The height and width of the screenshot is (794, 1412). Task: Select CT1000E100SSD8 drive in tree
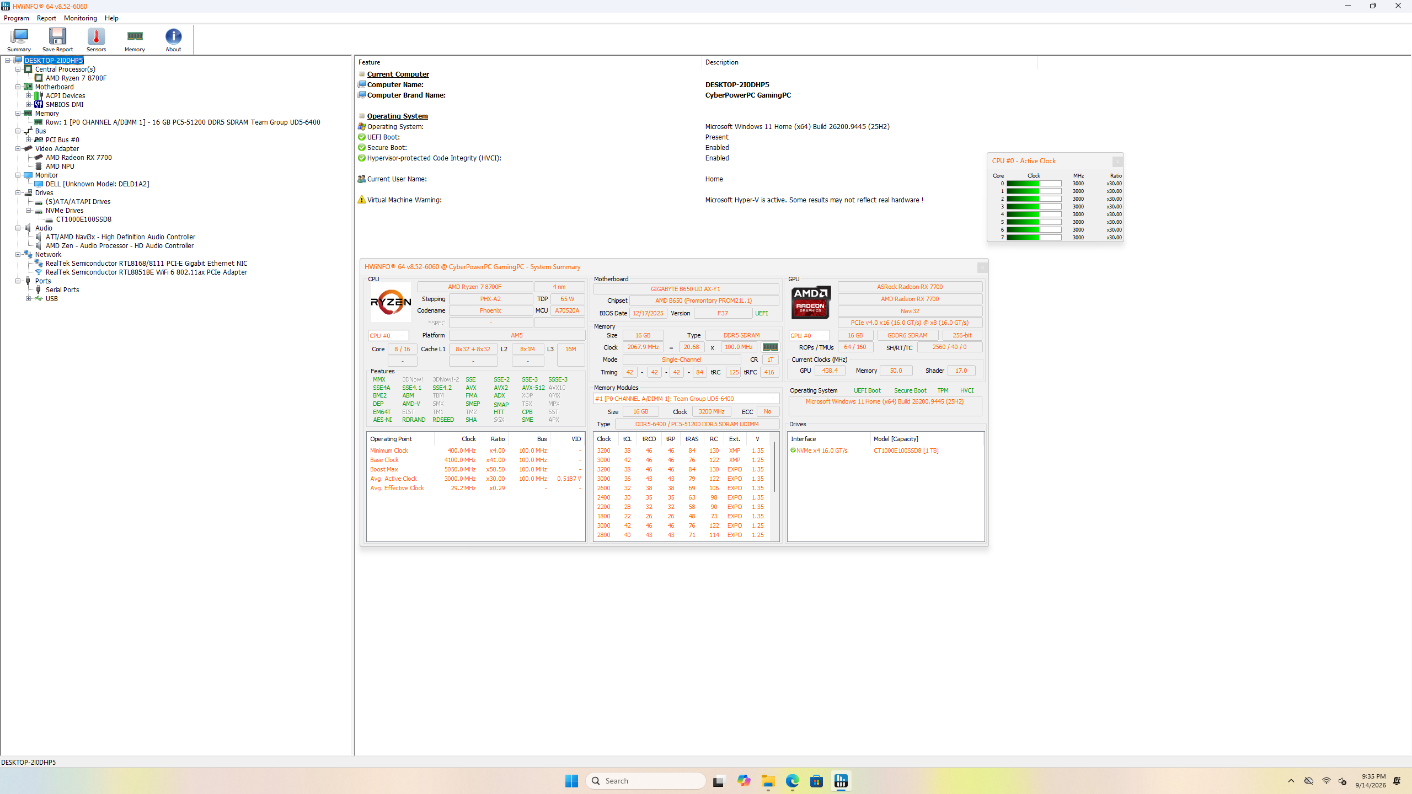pyautogui.click(x=83, y=219)
